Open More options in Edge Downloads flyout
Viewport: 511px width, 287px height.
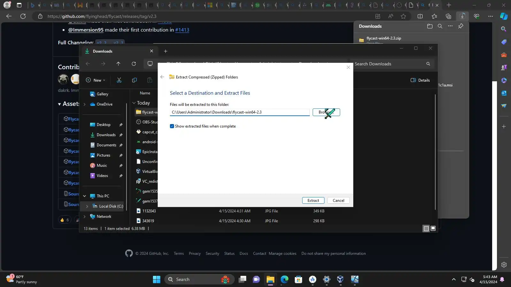(450, 26)
